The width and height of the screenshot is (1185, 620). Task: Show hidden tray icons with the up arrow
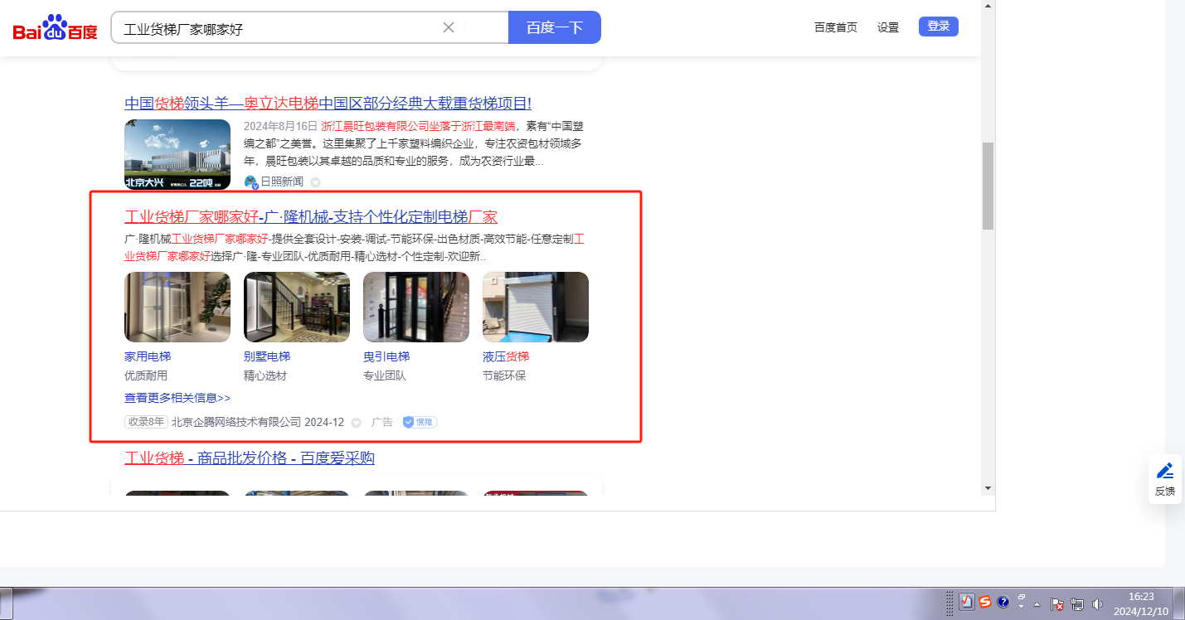[x=1037, y=604]
